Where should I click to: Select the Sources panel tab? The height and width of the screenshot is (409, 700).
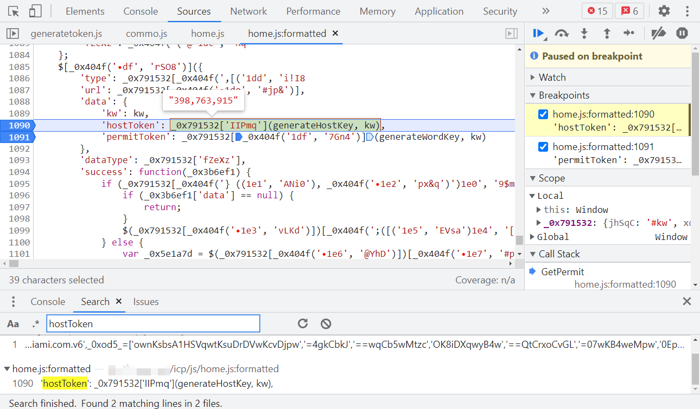pos(194,11)
